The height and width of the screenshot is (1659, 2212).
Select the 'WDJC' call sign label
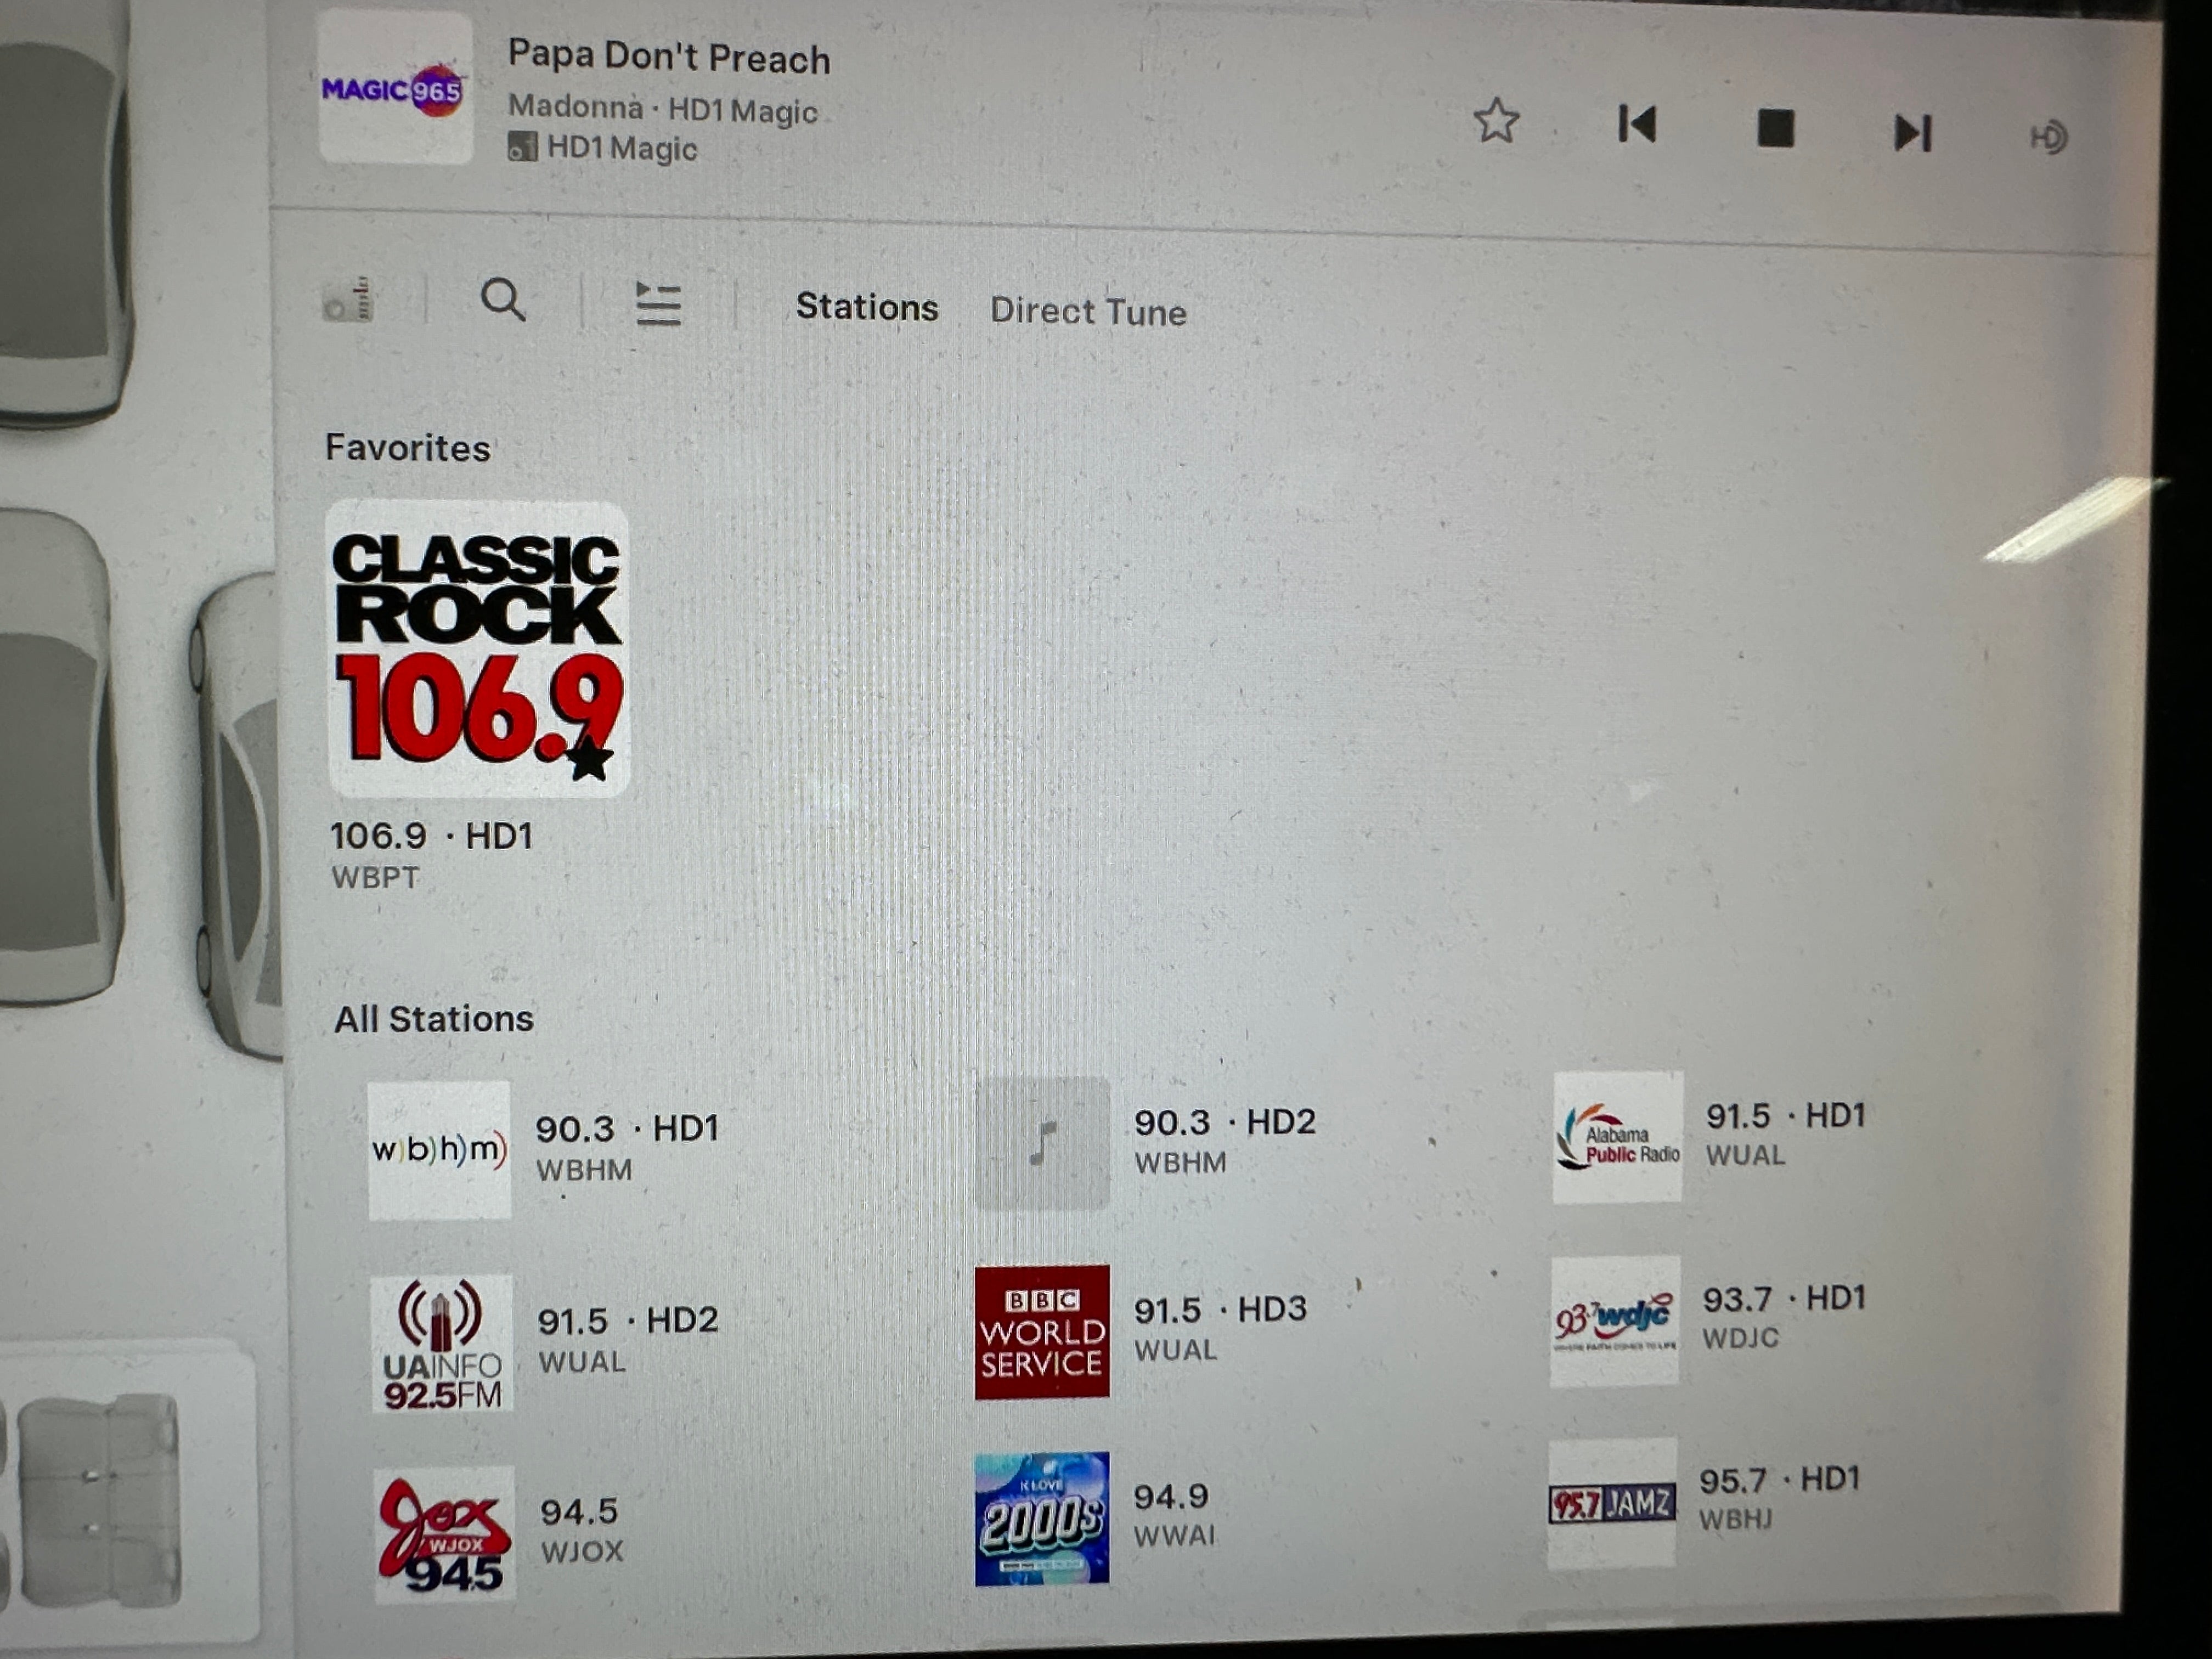(x=1741, y=1338)
